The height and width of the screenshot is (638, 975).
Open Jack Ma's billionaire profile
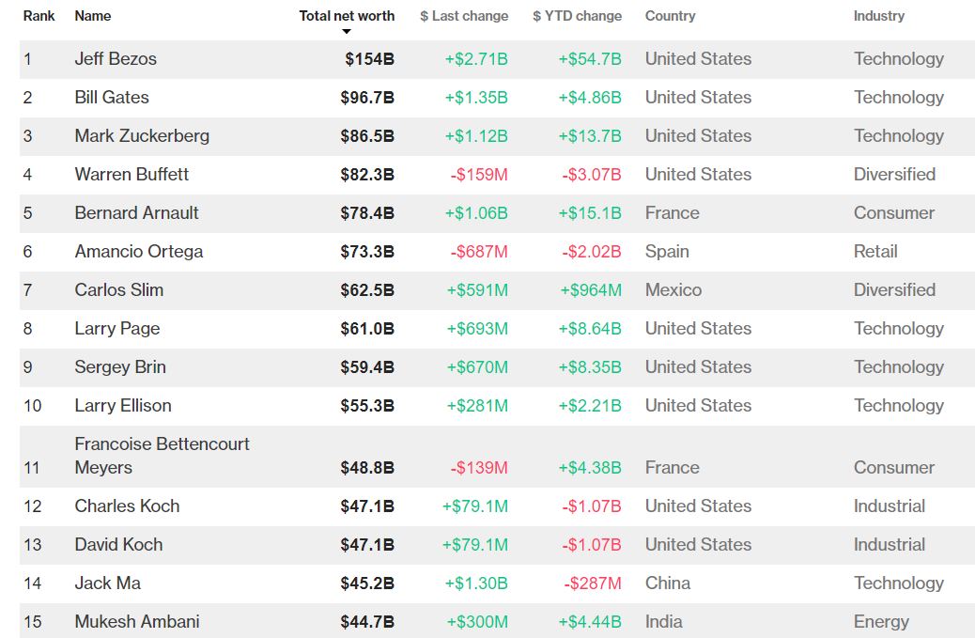107,584
